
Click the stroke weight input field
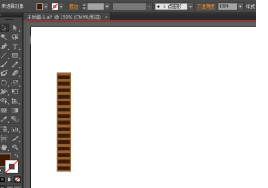[x=96, y=7]
